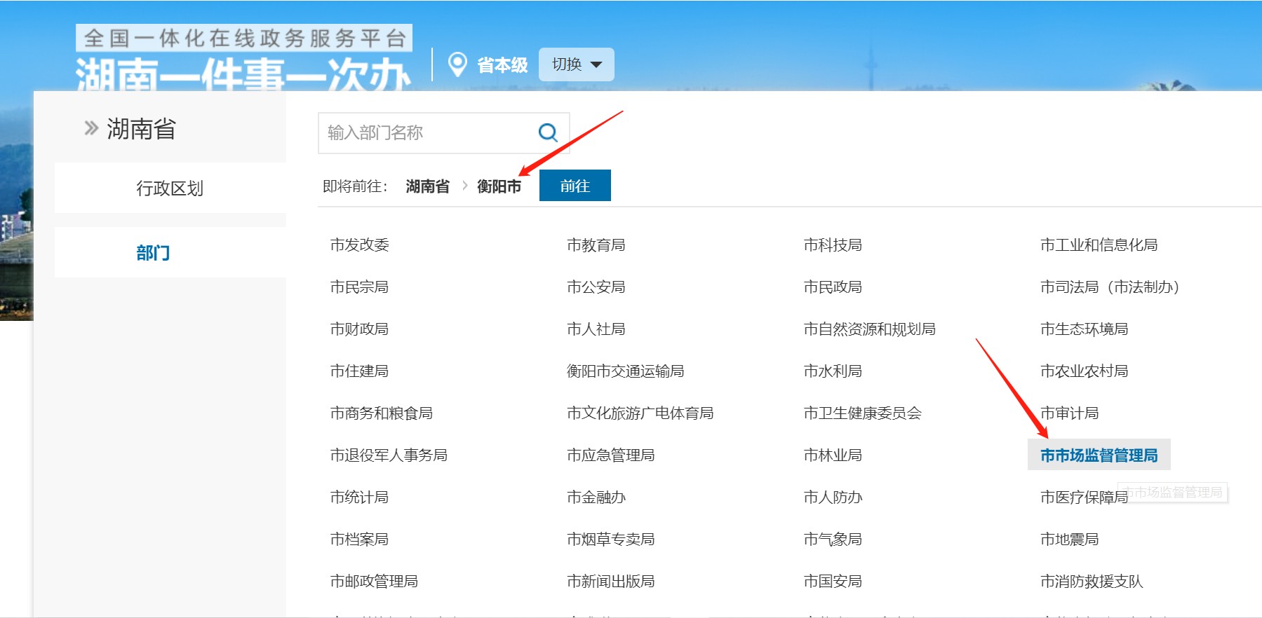Open 衡阳市交通运输局 department
The width and height of the screenshot is (1262, 618).
625,371
